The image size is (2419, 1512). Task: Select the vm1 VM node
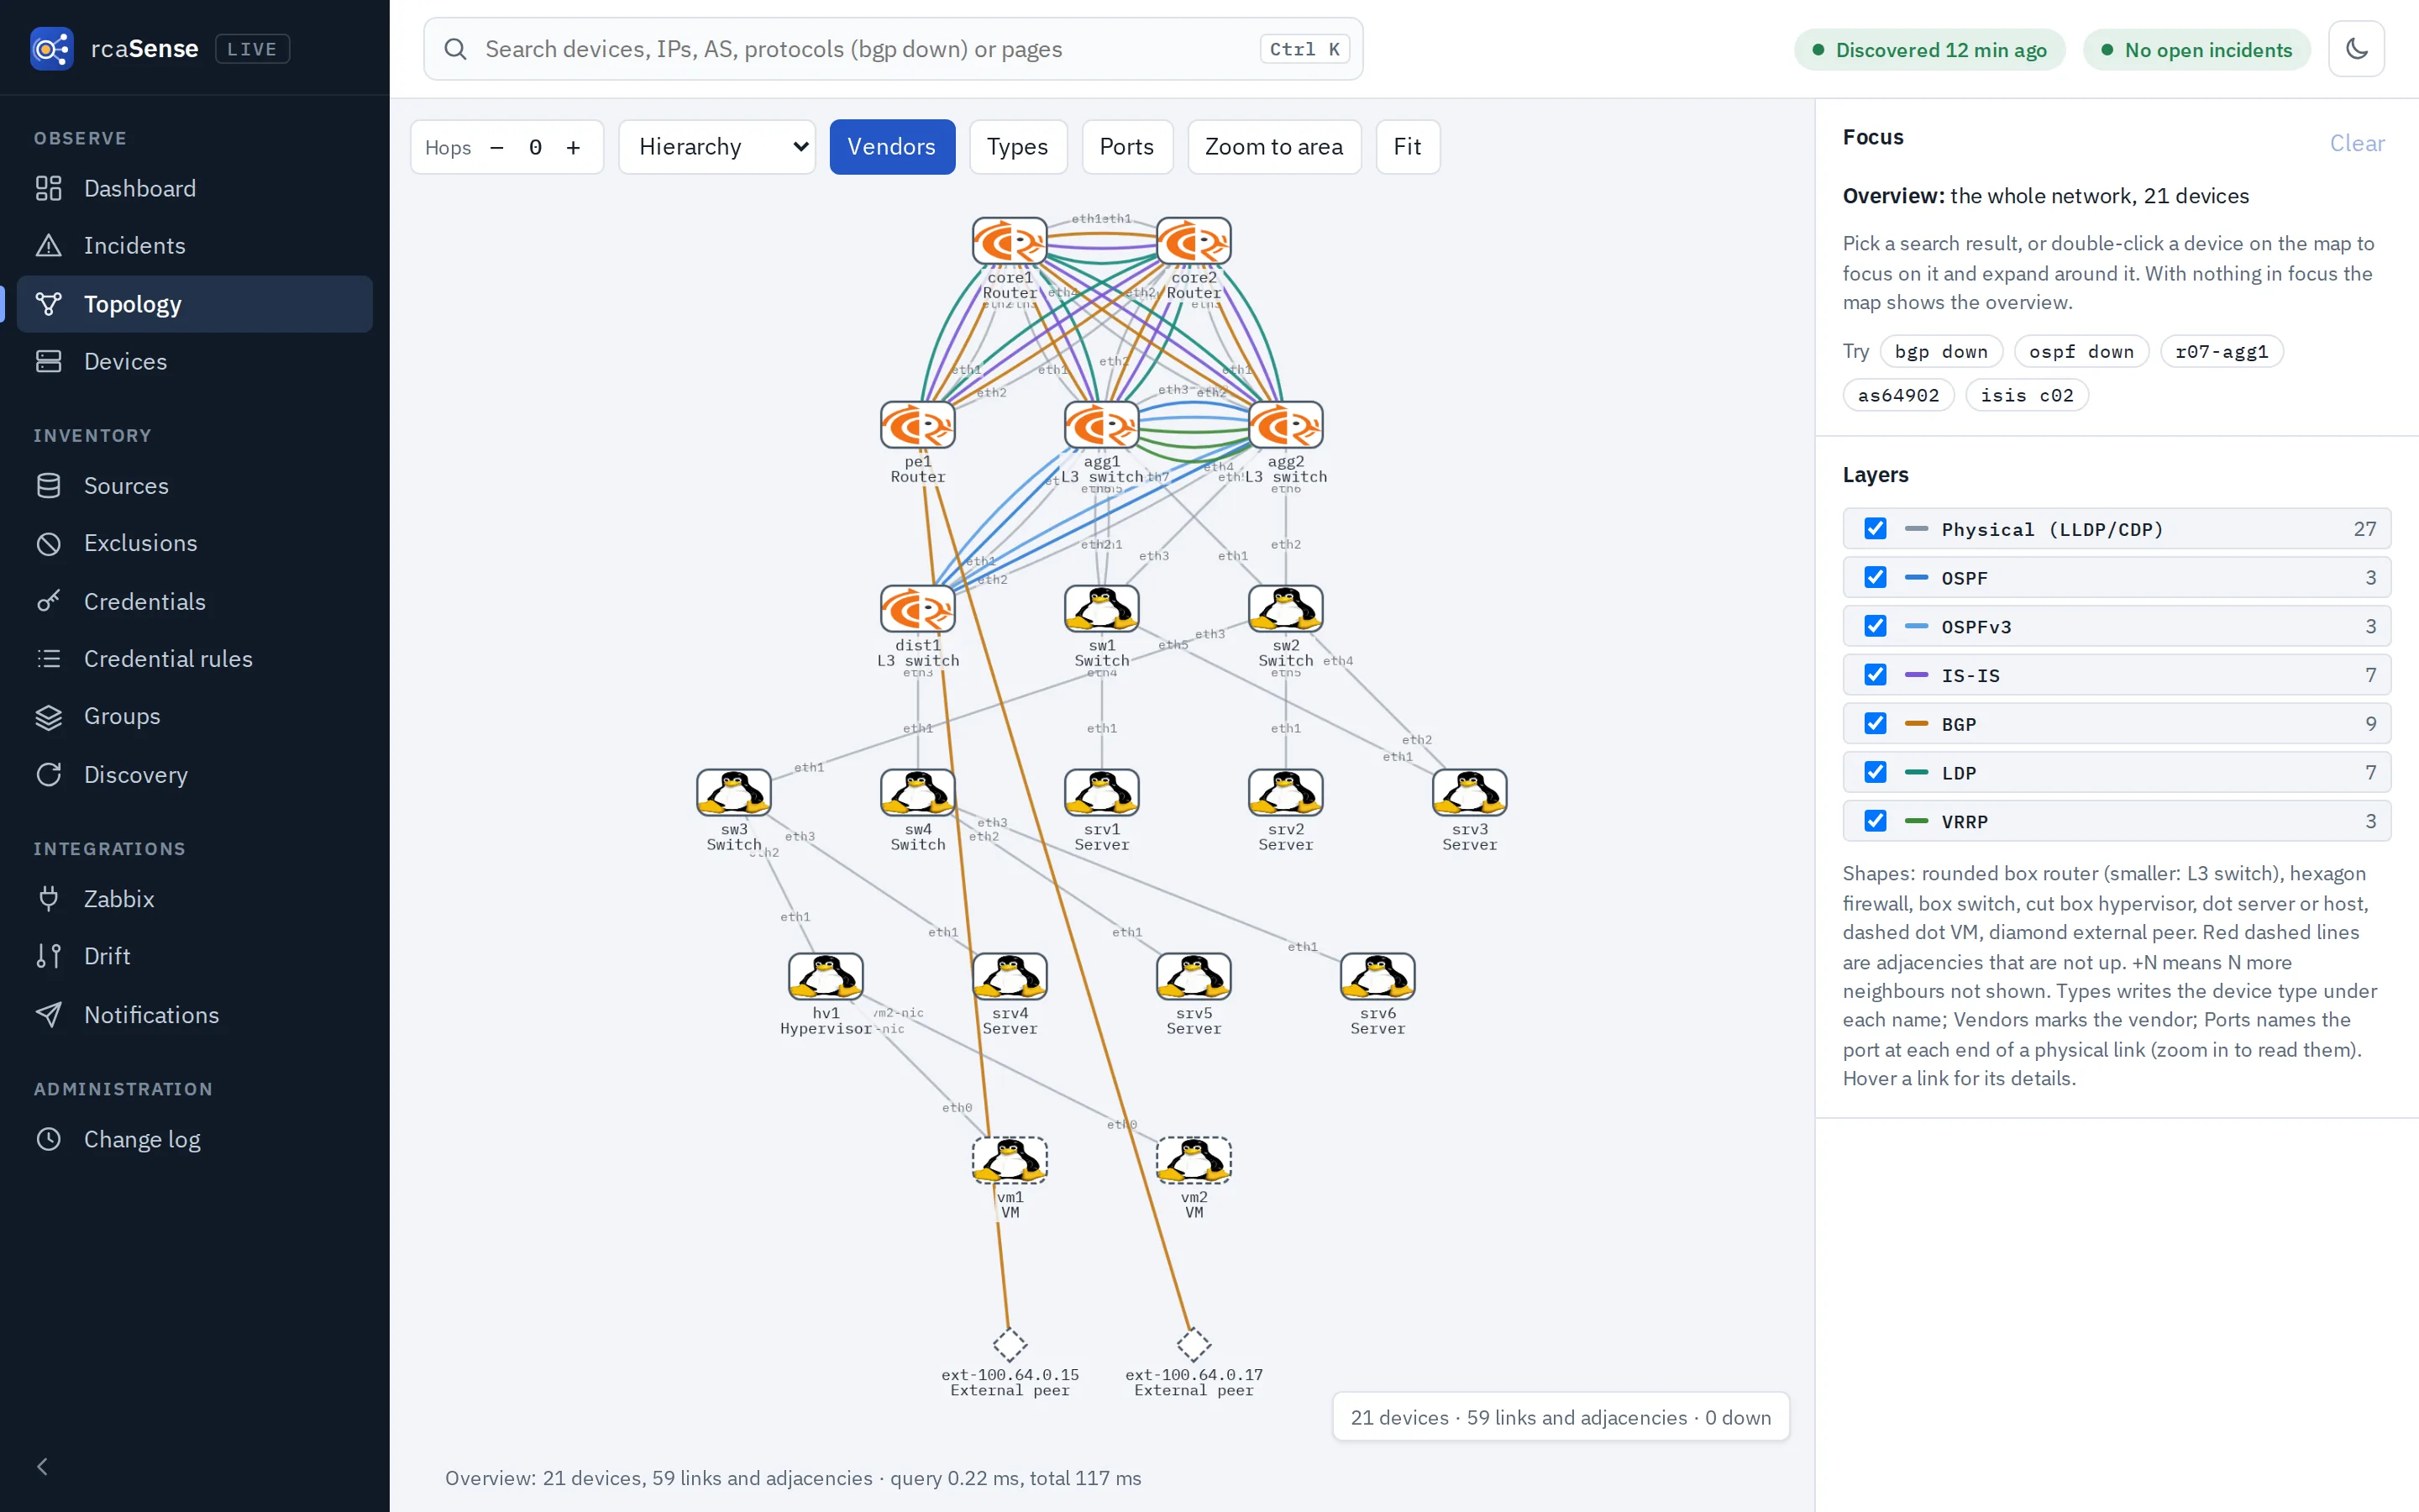[x=1010, y=1160]
